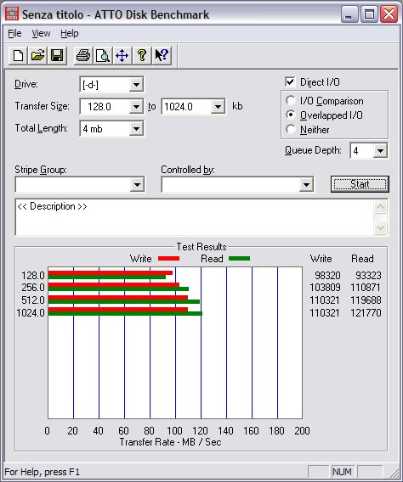Open the File menu
Viewport: 403px width, 482px height.
coord(14,33)
